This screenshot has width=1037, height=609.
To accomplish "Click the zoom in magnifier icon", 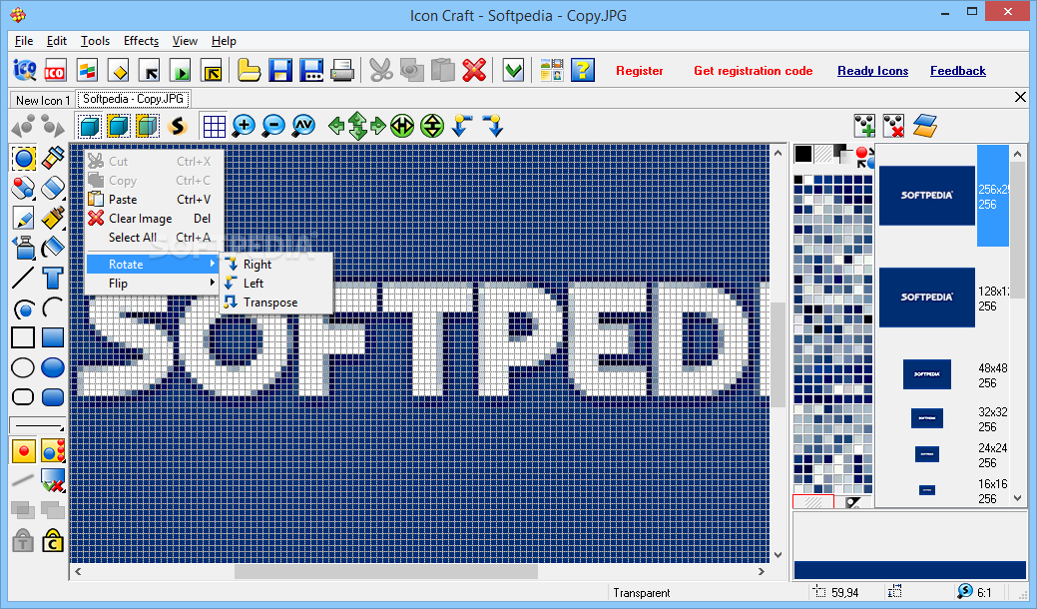I will 244,126.
